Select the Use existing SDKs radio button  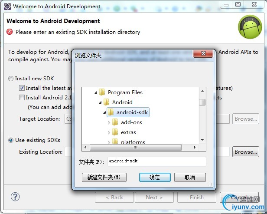point(11,140)
